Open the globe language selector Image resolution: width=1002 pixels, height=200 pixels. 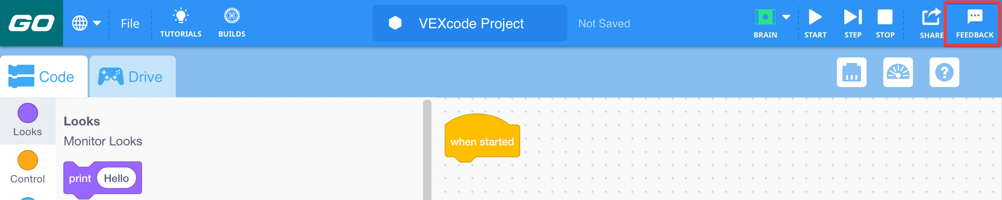80,23
